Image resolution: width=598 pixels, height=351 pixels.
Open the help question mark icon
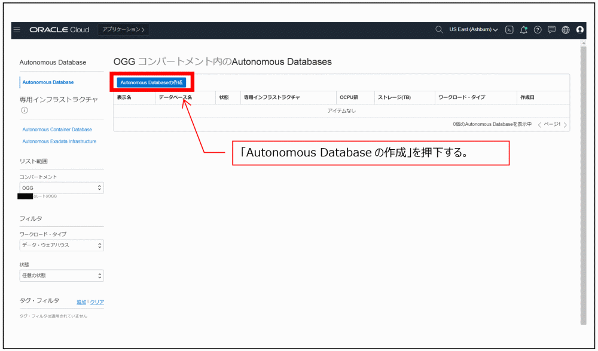point(538,30)
